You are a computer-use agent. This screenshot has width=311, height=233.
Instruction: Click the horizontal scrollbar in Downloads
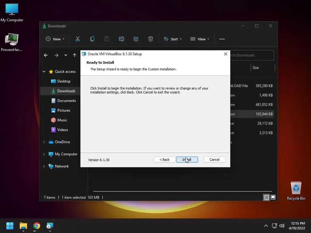pos(182,191)
